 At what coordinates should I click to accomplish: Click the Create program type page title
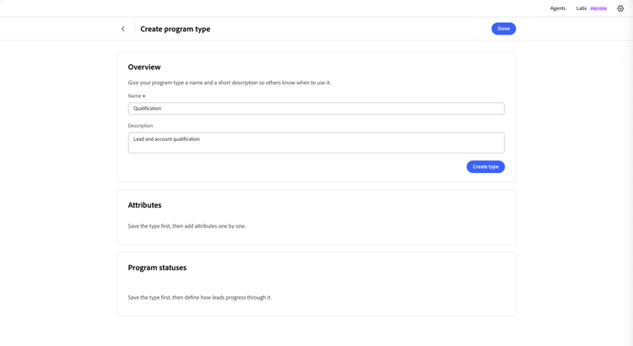[x=176, y=29]
